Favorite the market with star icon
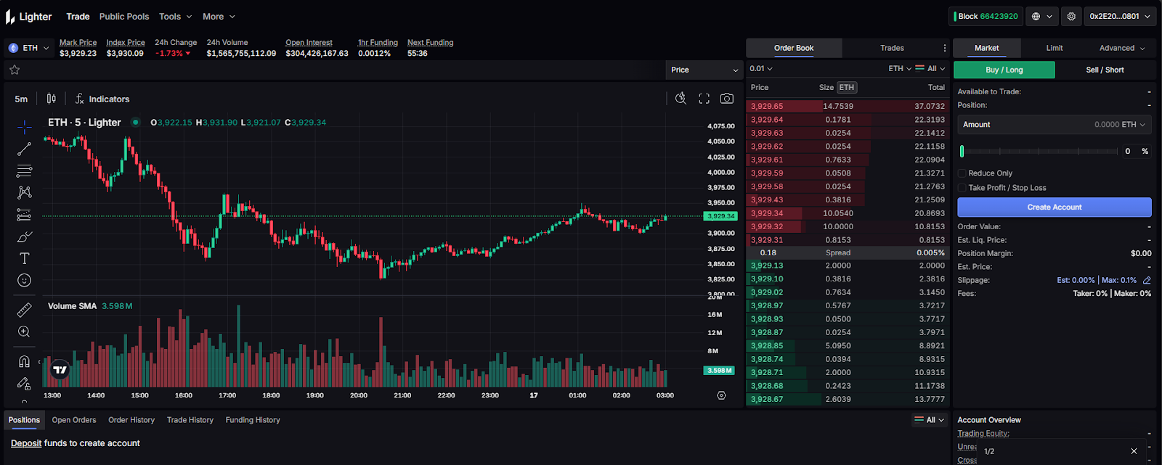 (x=15, y=70)
